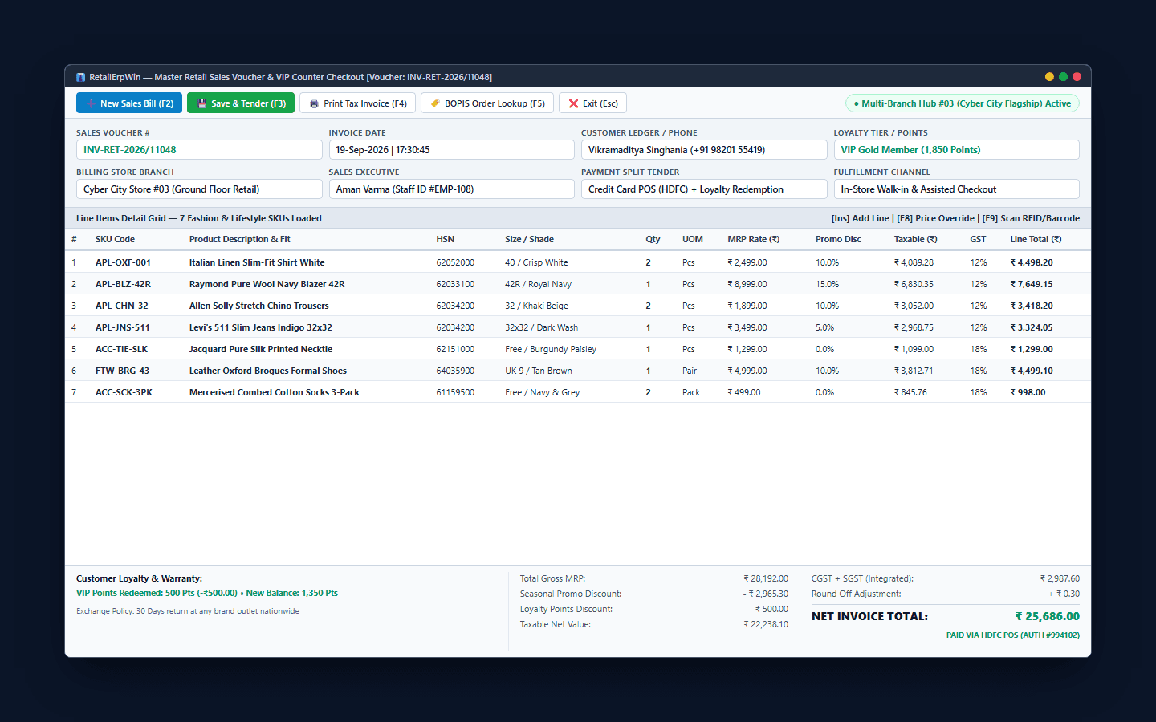1156x722 pixels.
Task: Click the printer icon for Print Tax Invoice
Action: pos(315,103)
